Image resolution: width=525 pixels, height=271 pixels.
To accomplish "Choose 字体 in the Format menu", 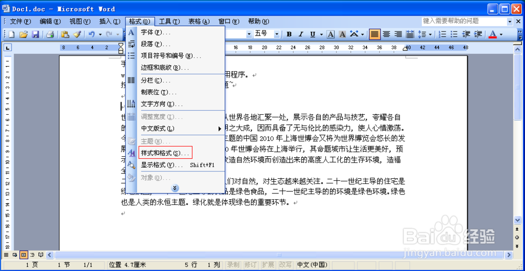I will coord(175,32).
